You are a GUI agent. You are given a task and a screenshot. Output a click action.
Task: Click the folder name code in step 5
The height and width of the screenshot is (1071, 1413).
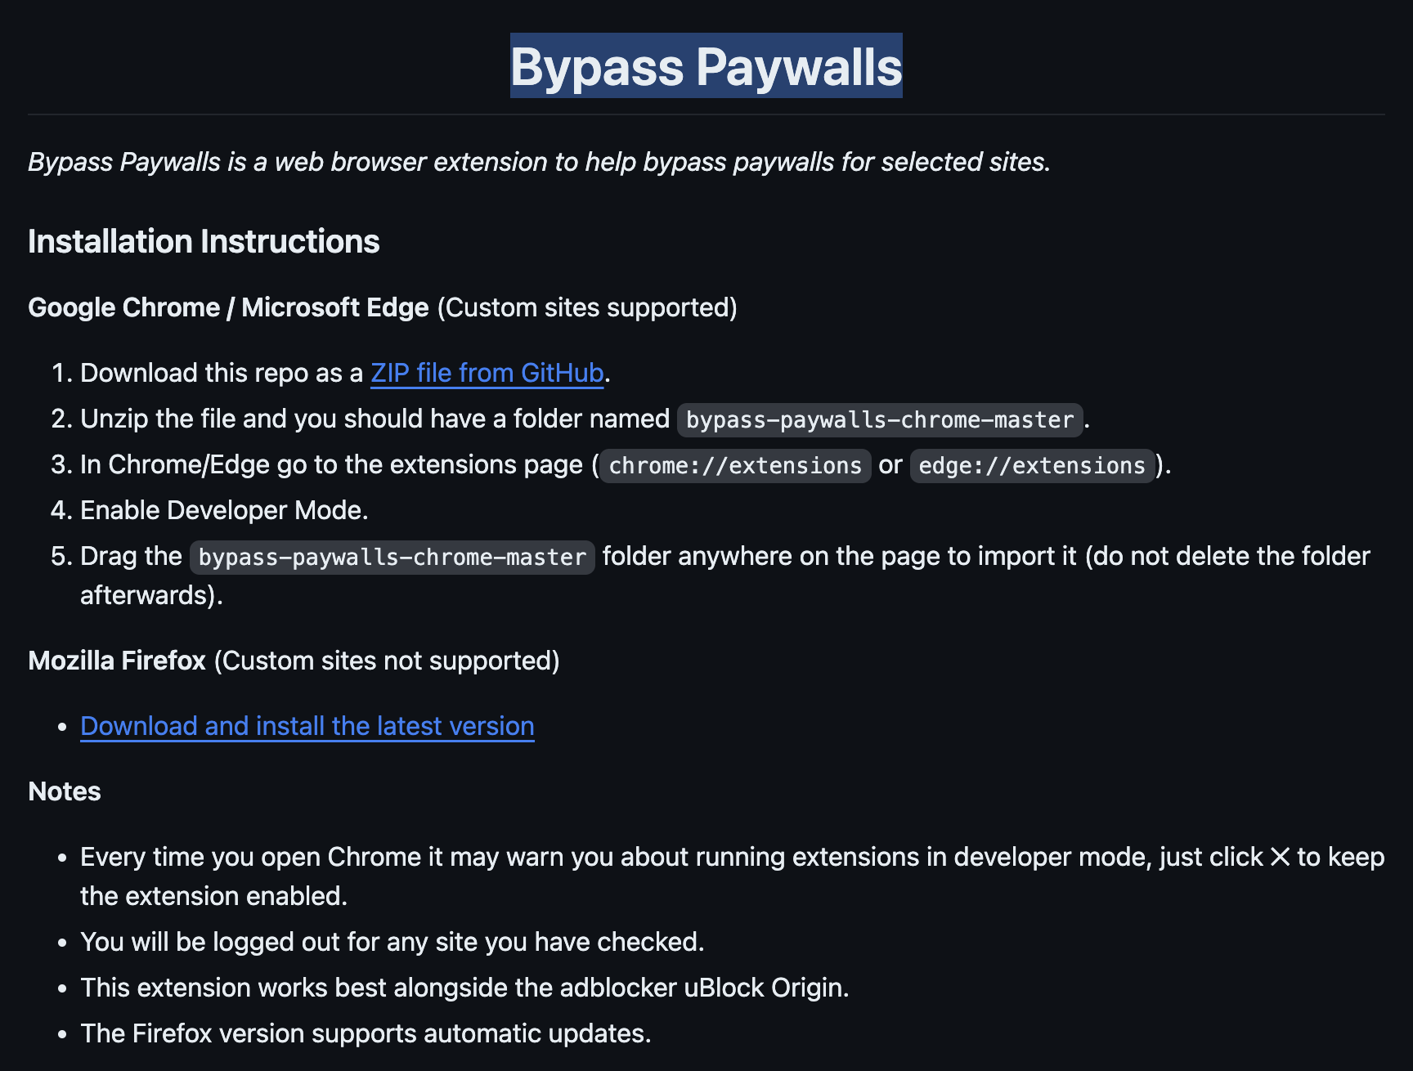click(x=392, y=557)
